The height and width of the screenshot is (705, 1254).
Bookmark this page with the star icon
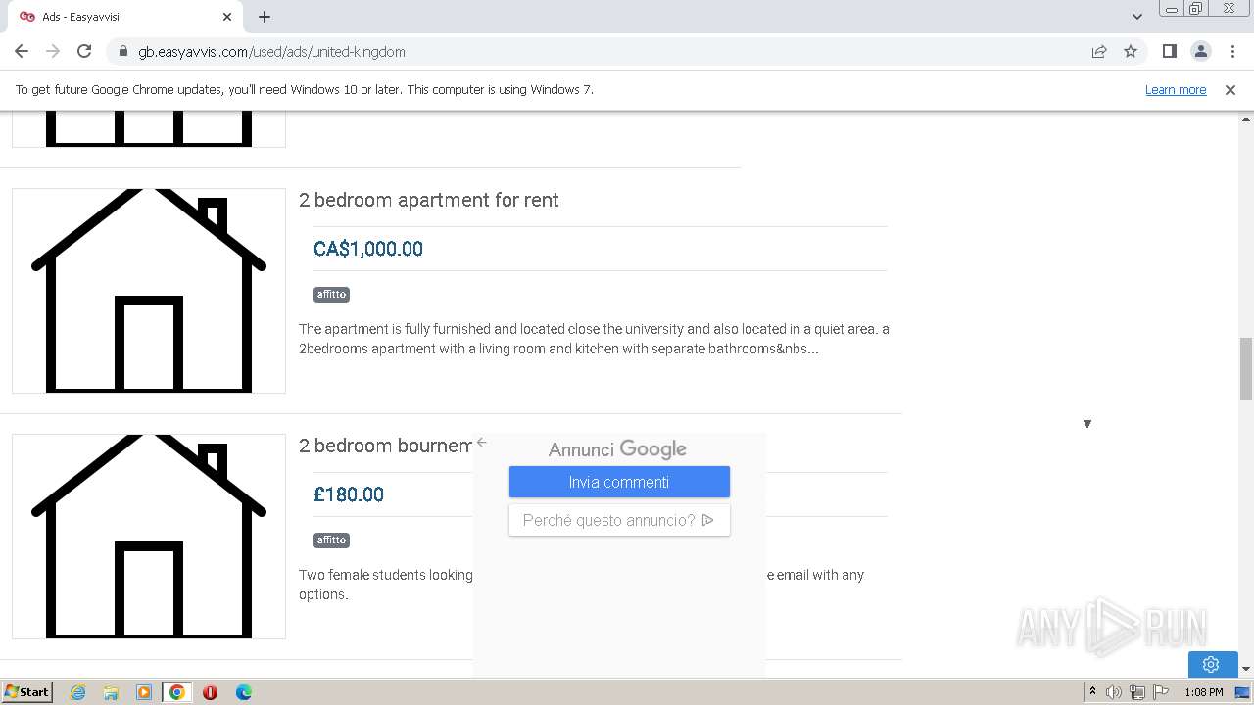[1131, 51]
